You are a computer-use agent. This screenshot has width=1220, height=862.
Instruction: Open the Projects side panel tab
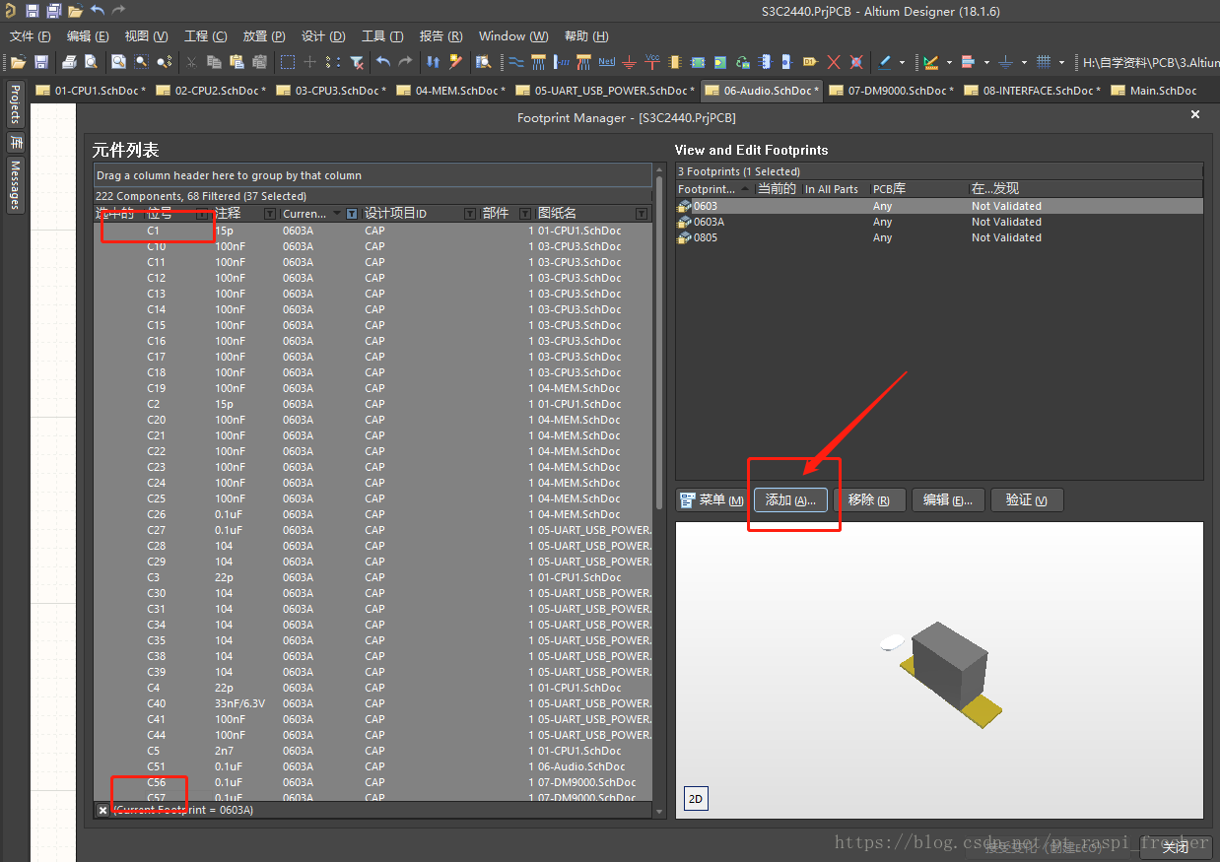15,104
